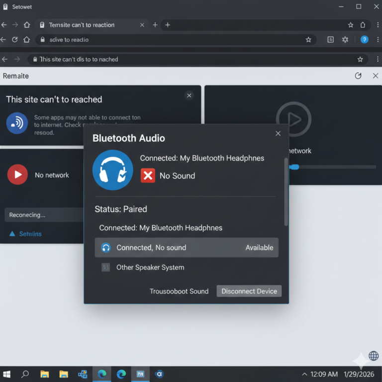
Task: Click the headphones icon in Bluetooth Audio dialog
Action: [x=112, y=170]
